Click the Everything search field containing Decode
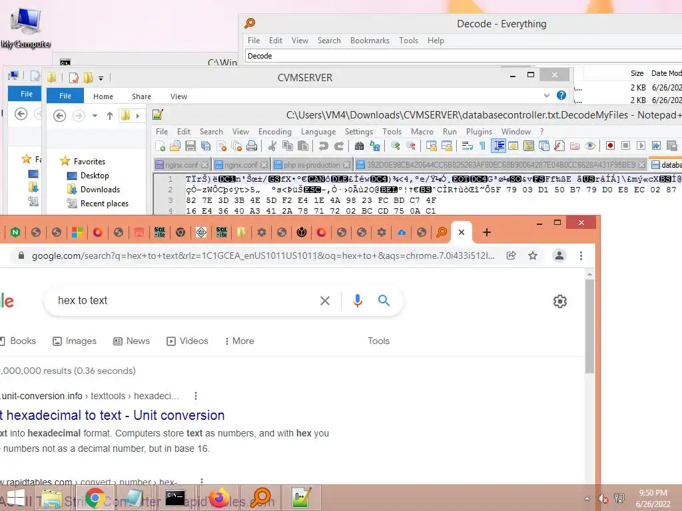The image size is (682, 511). (x=464, y=56)
